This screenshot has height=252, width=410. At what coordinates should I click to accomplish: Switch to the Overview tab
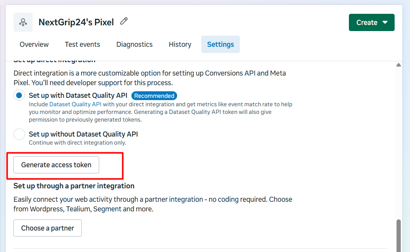click(x=34, y=44)
